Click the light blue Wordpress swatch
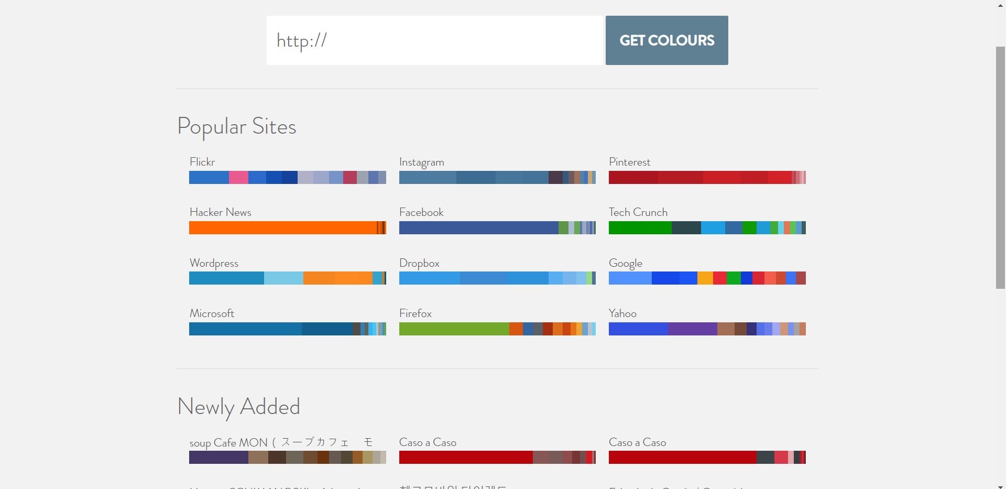The width and height of the screenshot is (1006, 489). 283,278
